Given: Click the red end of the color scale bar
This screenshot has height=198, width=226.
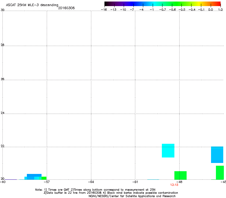Looking at the screenshot, I should point(218,4).
